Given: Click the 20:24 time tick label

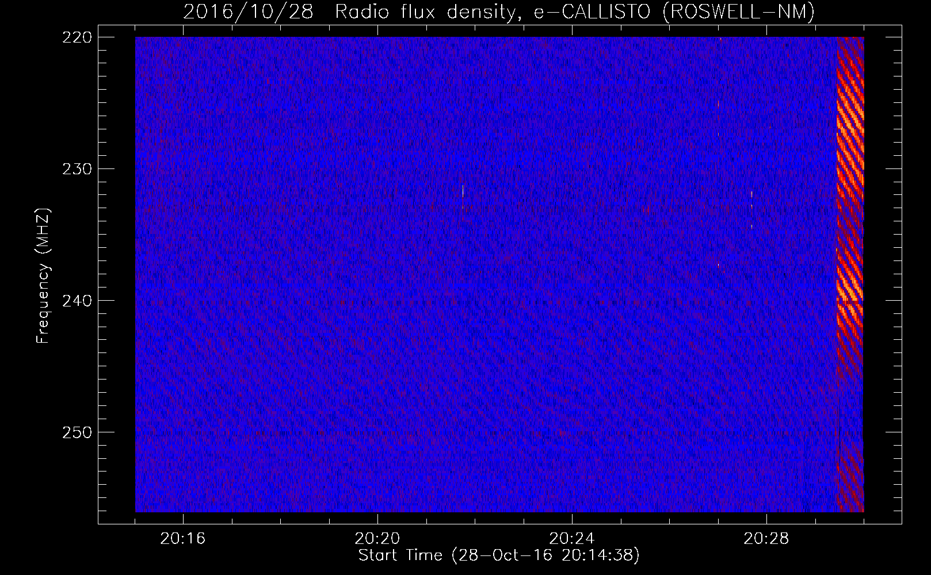Looking at the screenshot, I should [x=573, y=539].
